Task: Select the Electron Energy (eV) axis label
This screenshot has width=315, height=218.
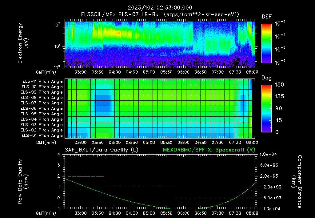Action: coord(23,43)
